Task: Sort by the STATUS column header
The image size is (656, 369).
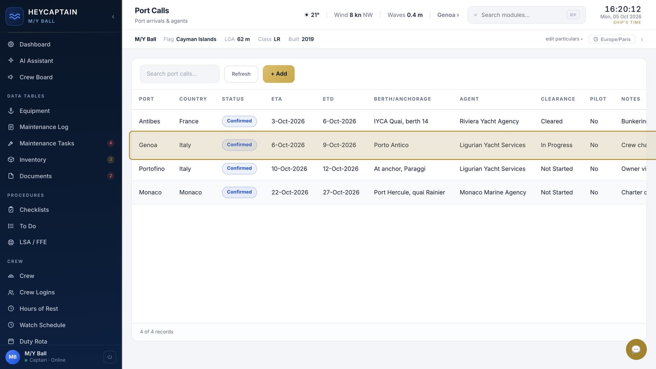Action: [233, 99]
